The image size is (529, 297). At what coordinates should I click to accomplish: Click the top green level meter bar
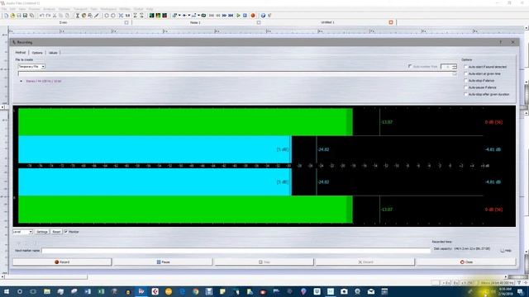185,122
